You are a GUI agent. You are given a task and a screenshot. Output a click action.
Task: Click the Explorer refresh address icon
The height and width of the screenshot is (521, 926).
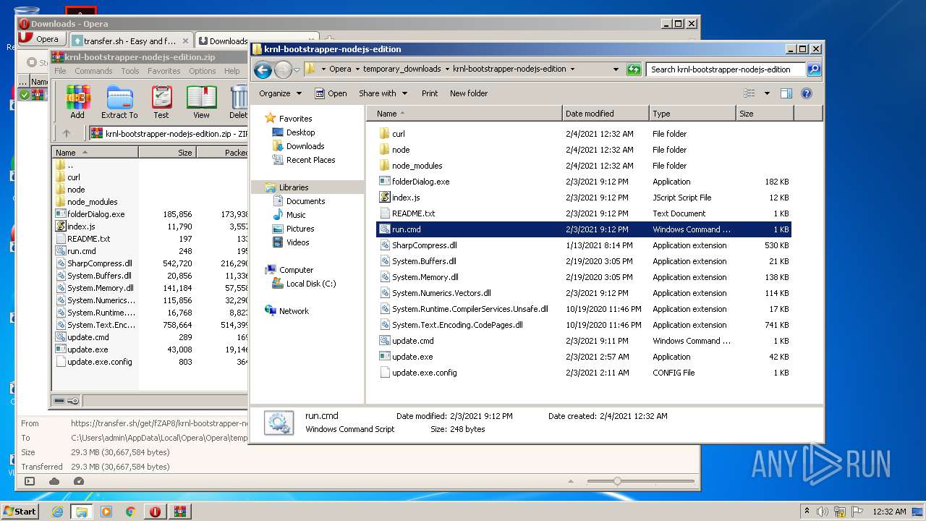(x=634, y=69)
